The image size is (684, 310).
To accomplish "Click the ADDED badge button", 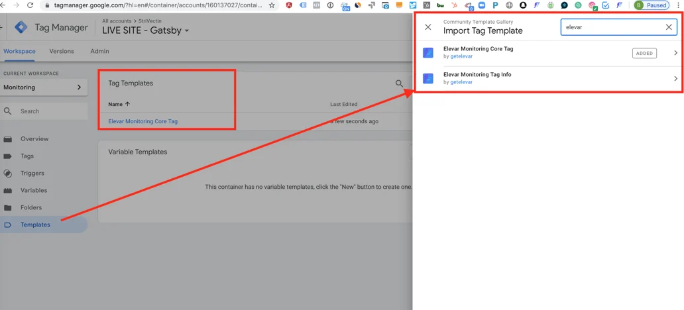I will [644, 53].
